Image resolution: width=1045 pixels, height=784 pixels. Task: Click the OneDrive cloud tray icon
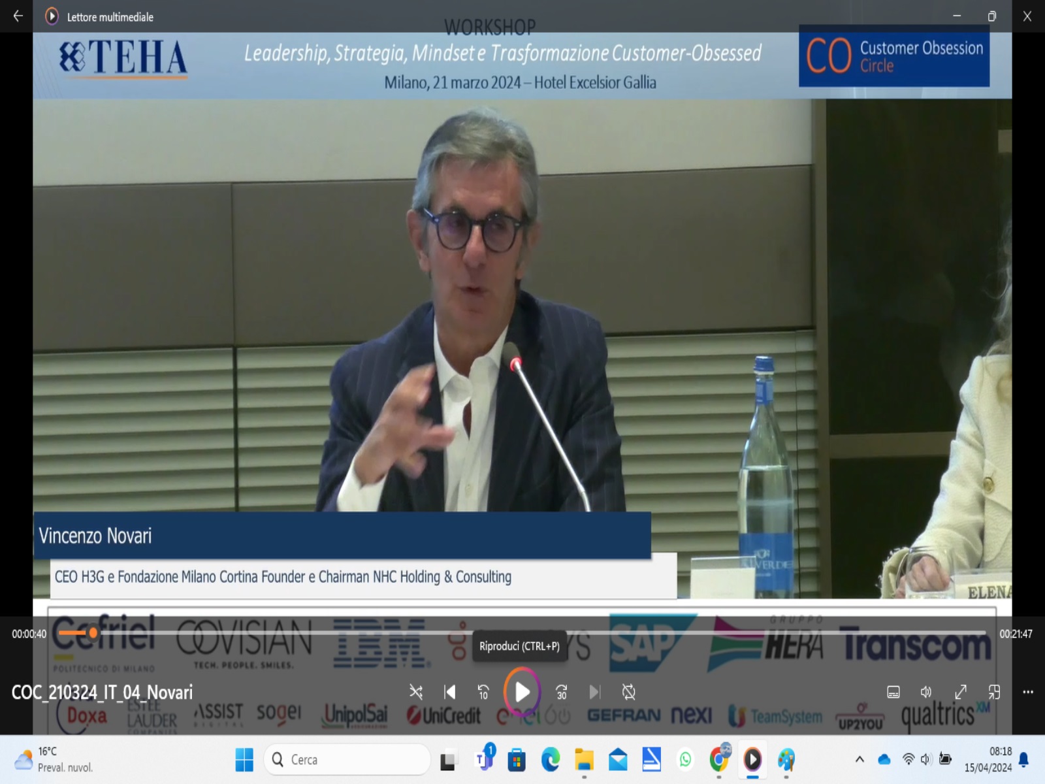point(884,759)
